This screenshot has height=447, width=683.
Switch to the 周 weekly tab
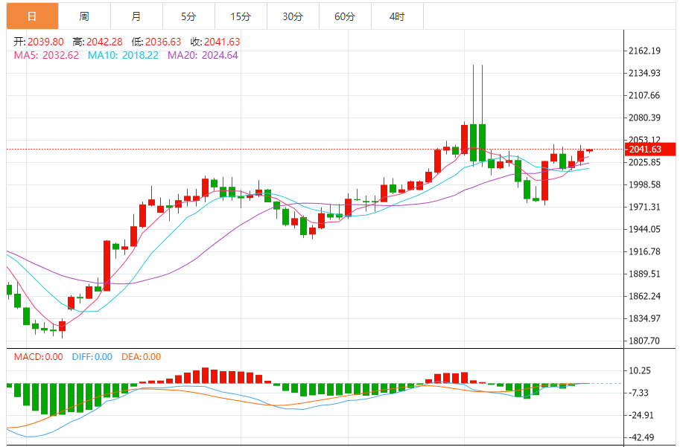tap(84, 16)
